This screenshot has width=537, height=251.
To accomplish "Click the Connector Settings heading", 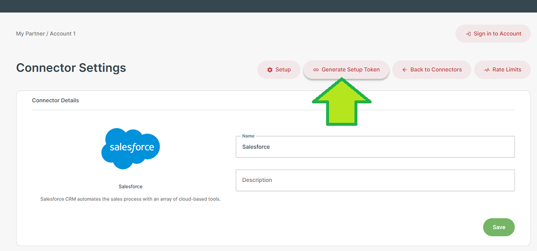I will tap(71, 68).
